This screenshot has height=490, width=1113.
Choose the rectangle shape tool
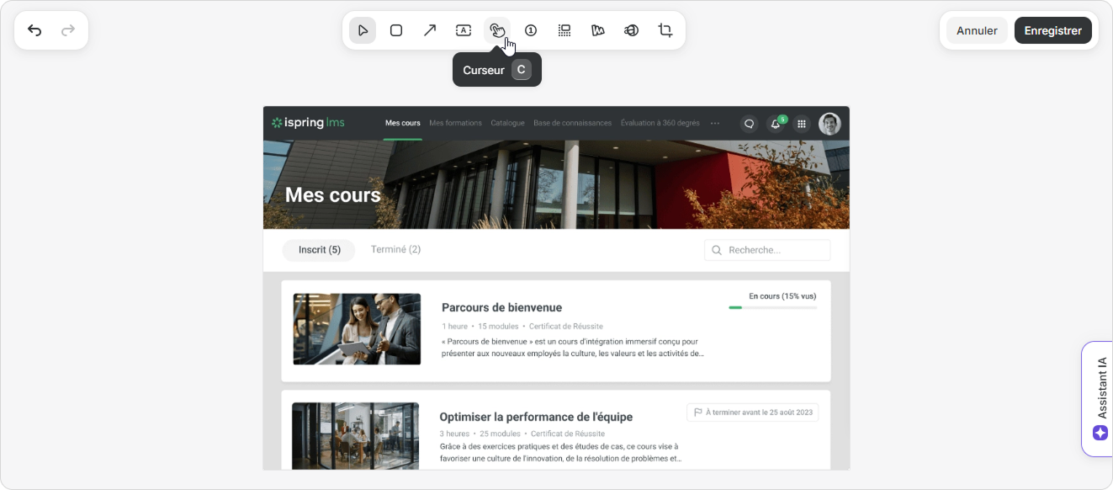pos(396,30)
